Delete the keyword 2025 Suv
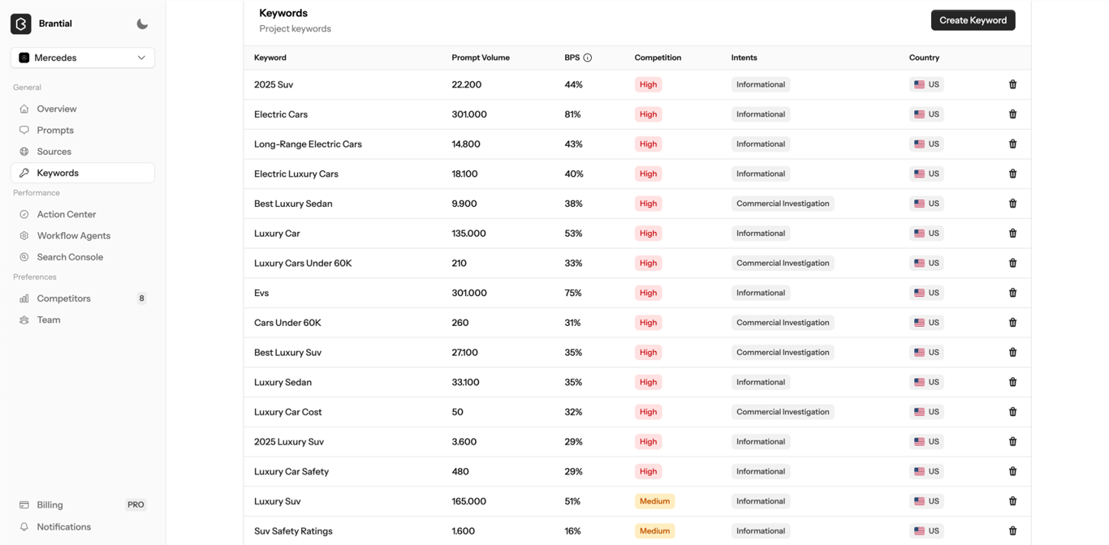 pos(1012,84)
